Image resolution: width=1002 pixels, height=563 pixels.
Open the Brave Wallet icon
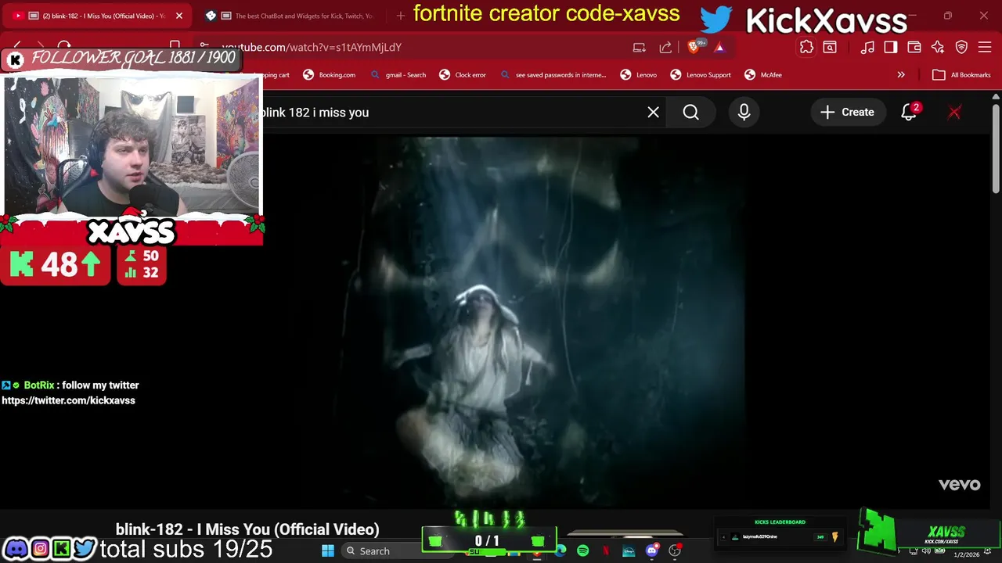[x=914, y=47]
